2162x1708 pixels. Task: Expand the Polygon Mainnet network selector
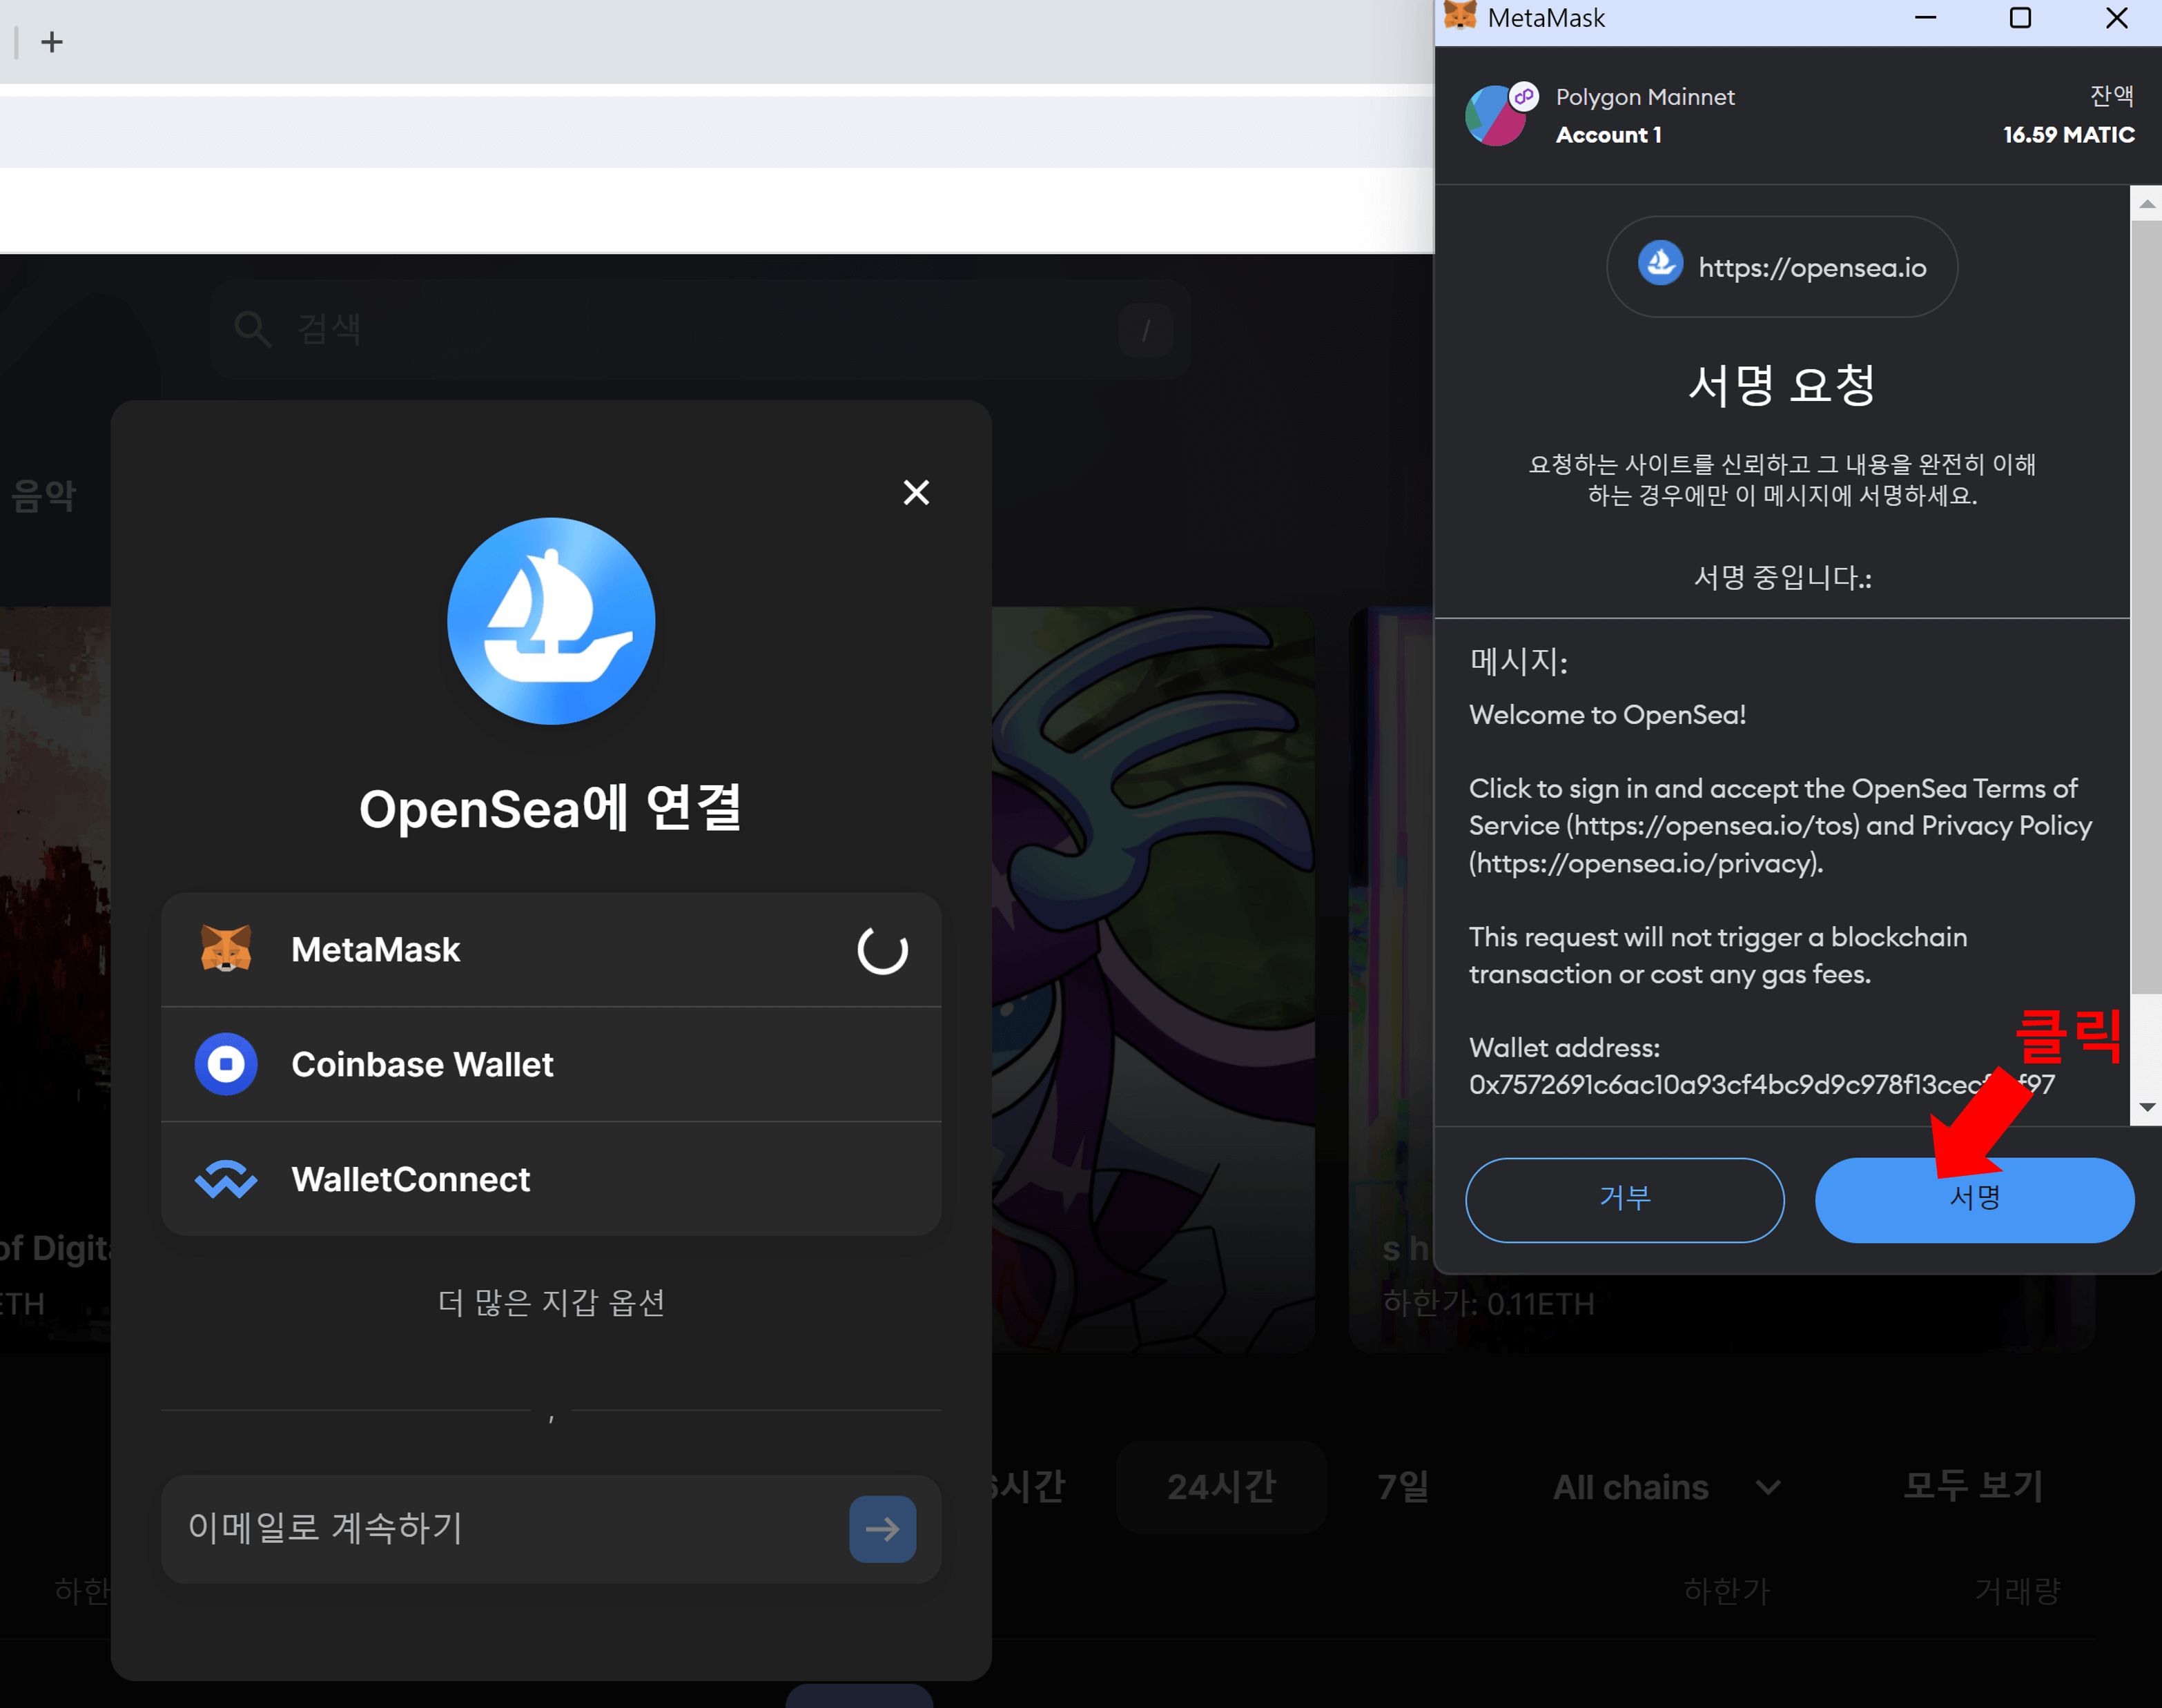(x=1645, y=96)
